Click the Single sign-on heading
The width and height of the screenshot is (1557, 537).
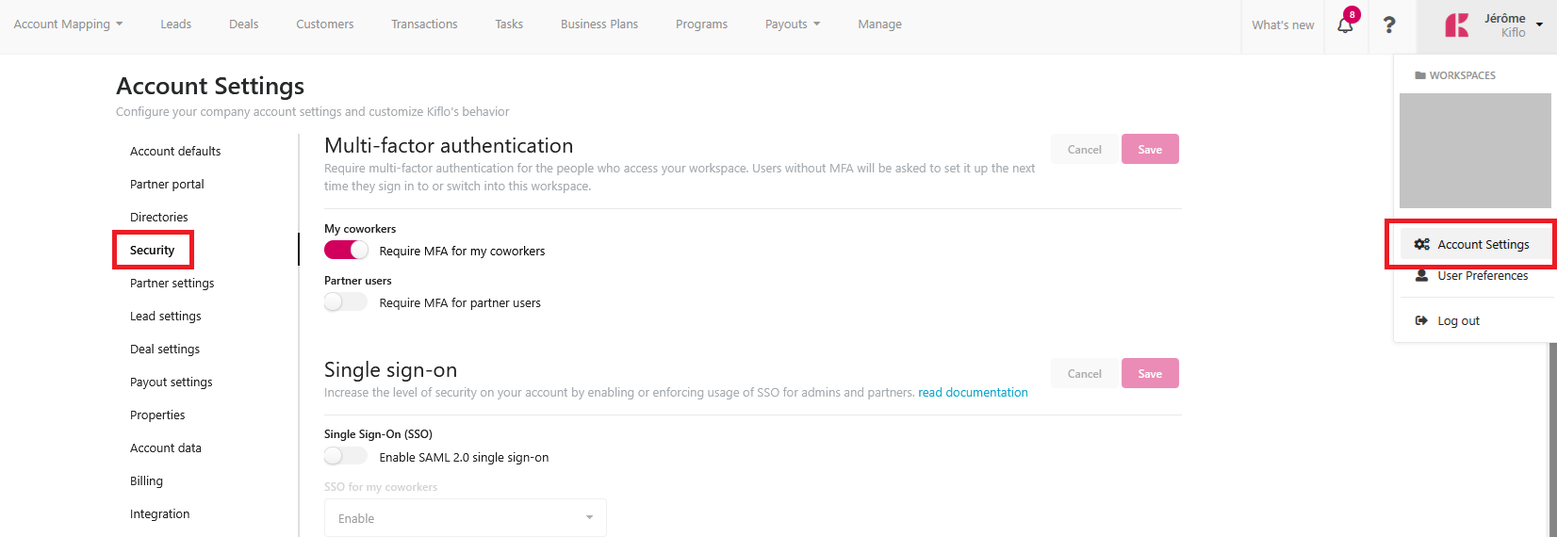pyautogui.click(x=390, y=369)
